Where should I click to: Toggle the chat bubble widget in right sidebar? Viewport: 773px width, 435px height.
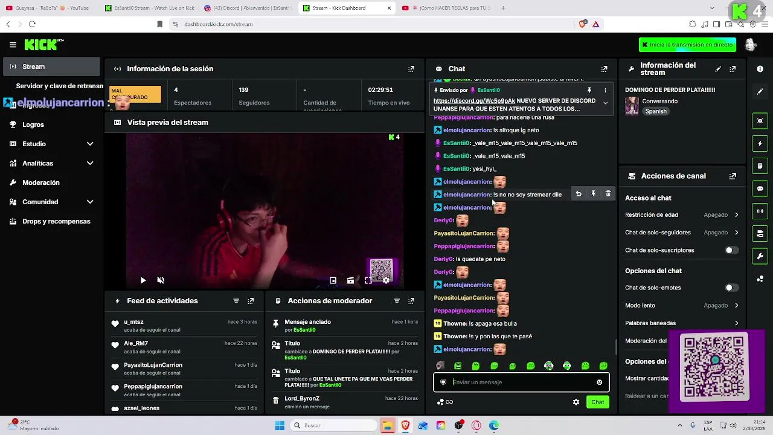(x=760, y=188)
